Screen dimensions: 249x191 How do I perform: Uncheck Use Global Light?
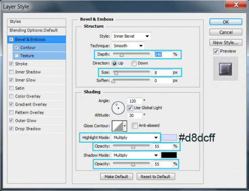130,108
